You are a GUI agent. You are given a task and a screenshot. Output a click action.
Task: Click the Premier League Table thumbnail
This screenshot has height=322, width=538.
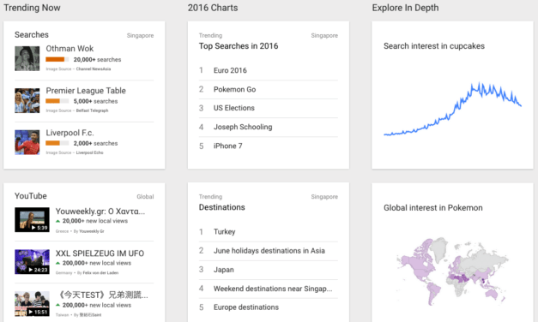(27, 101)
